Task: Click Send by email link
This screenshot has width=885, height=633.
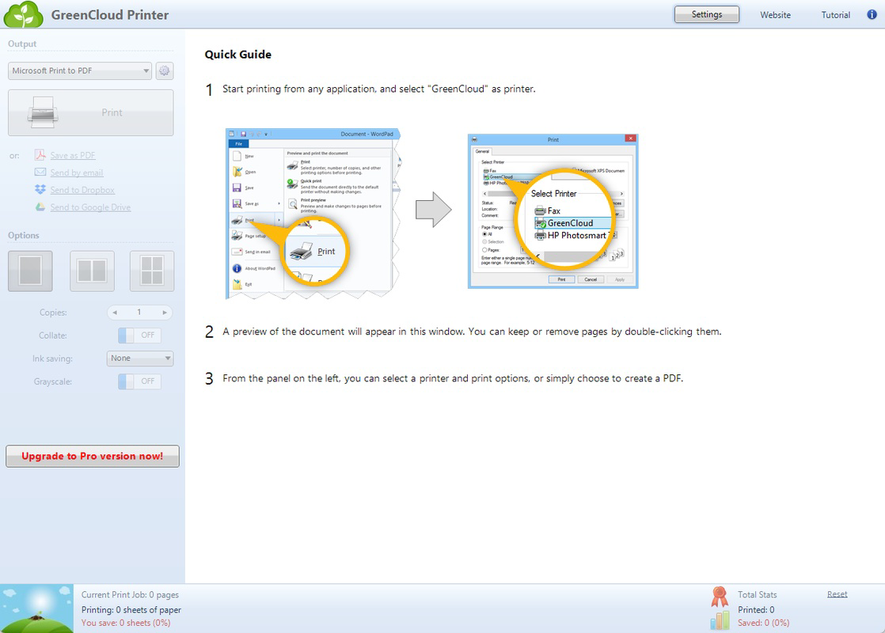Action: click(77, 172)
